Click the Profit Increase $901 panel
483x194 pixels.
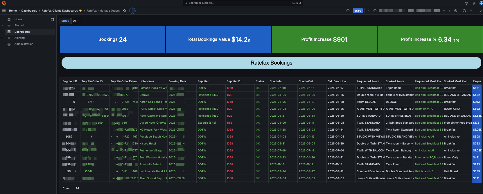pyautogui.click(x=324, y=40)
